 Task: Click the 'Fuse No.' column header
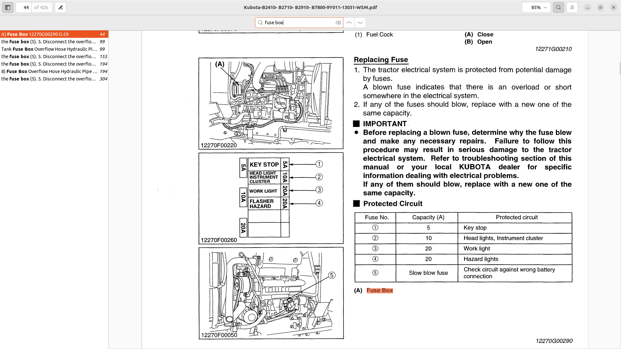click(x=376, y=217)
